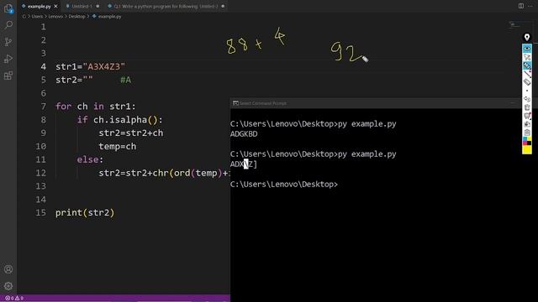Click the #A comment on line 5

[125, 80]
